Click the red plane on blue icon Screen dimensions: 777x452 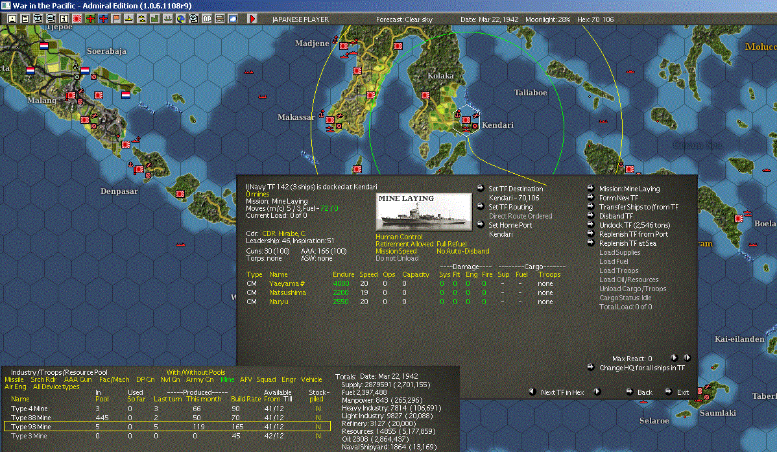[x=102, y=19]
